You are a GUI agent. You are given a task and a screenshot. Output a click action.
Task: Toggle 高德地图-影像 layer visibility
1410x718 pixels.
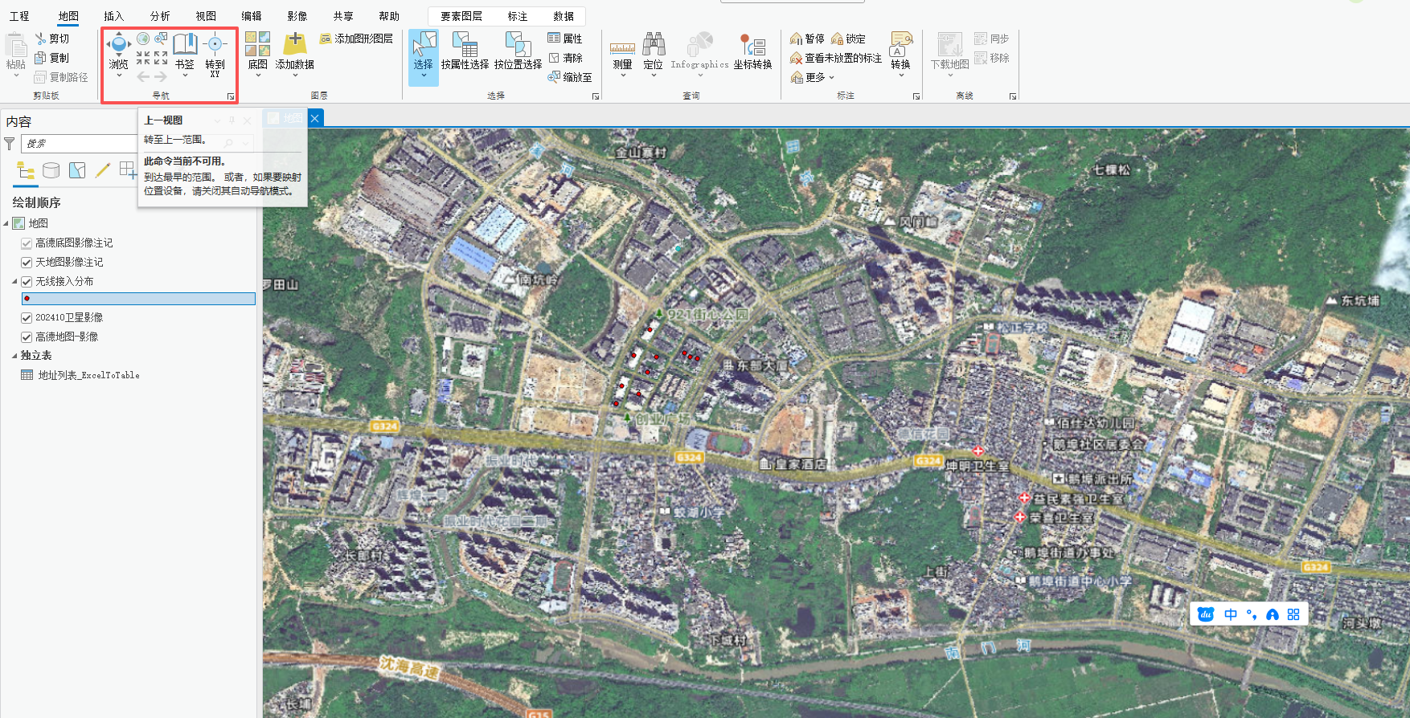click(27, 337)
